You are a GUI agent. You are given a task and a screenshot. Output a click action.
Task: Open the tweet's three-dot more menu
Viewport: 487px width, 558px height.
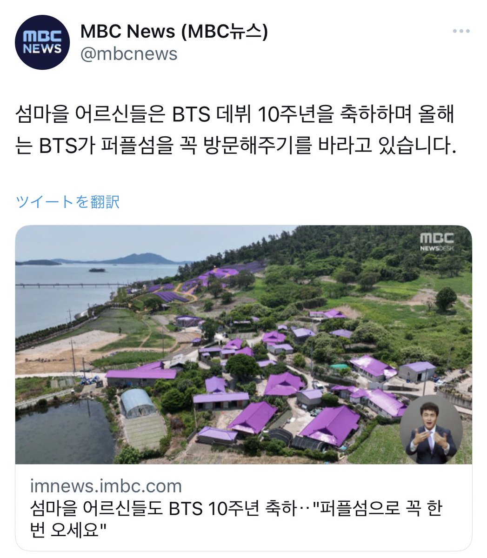pyautogui.click(x=461, y=31)
